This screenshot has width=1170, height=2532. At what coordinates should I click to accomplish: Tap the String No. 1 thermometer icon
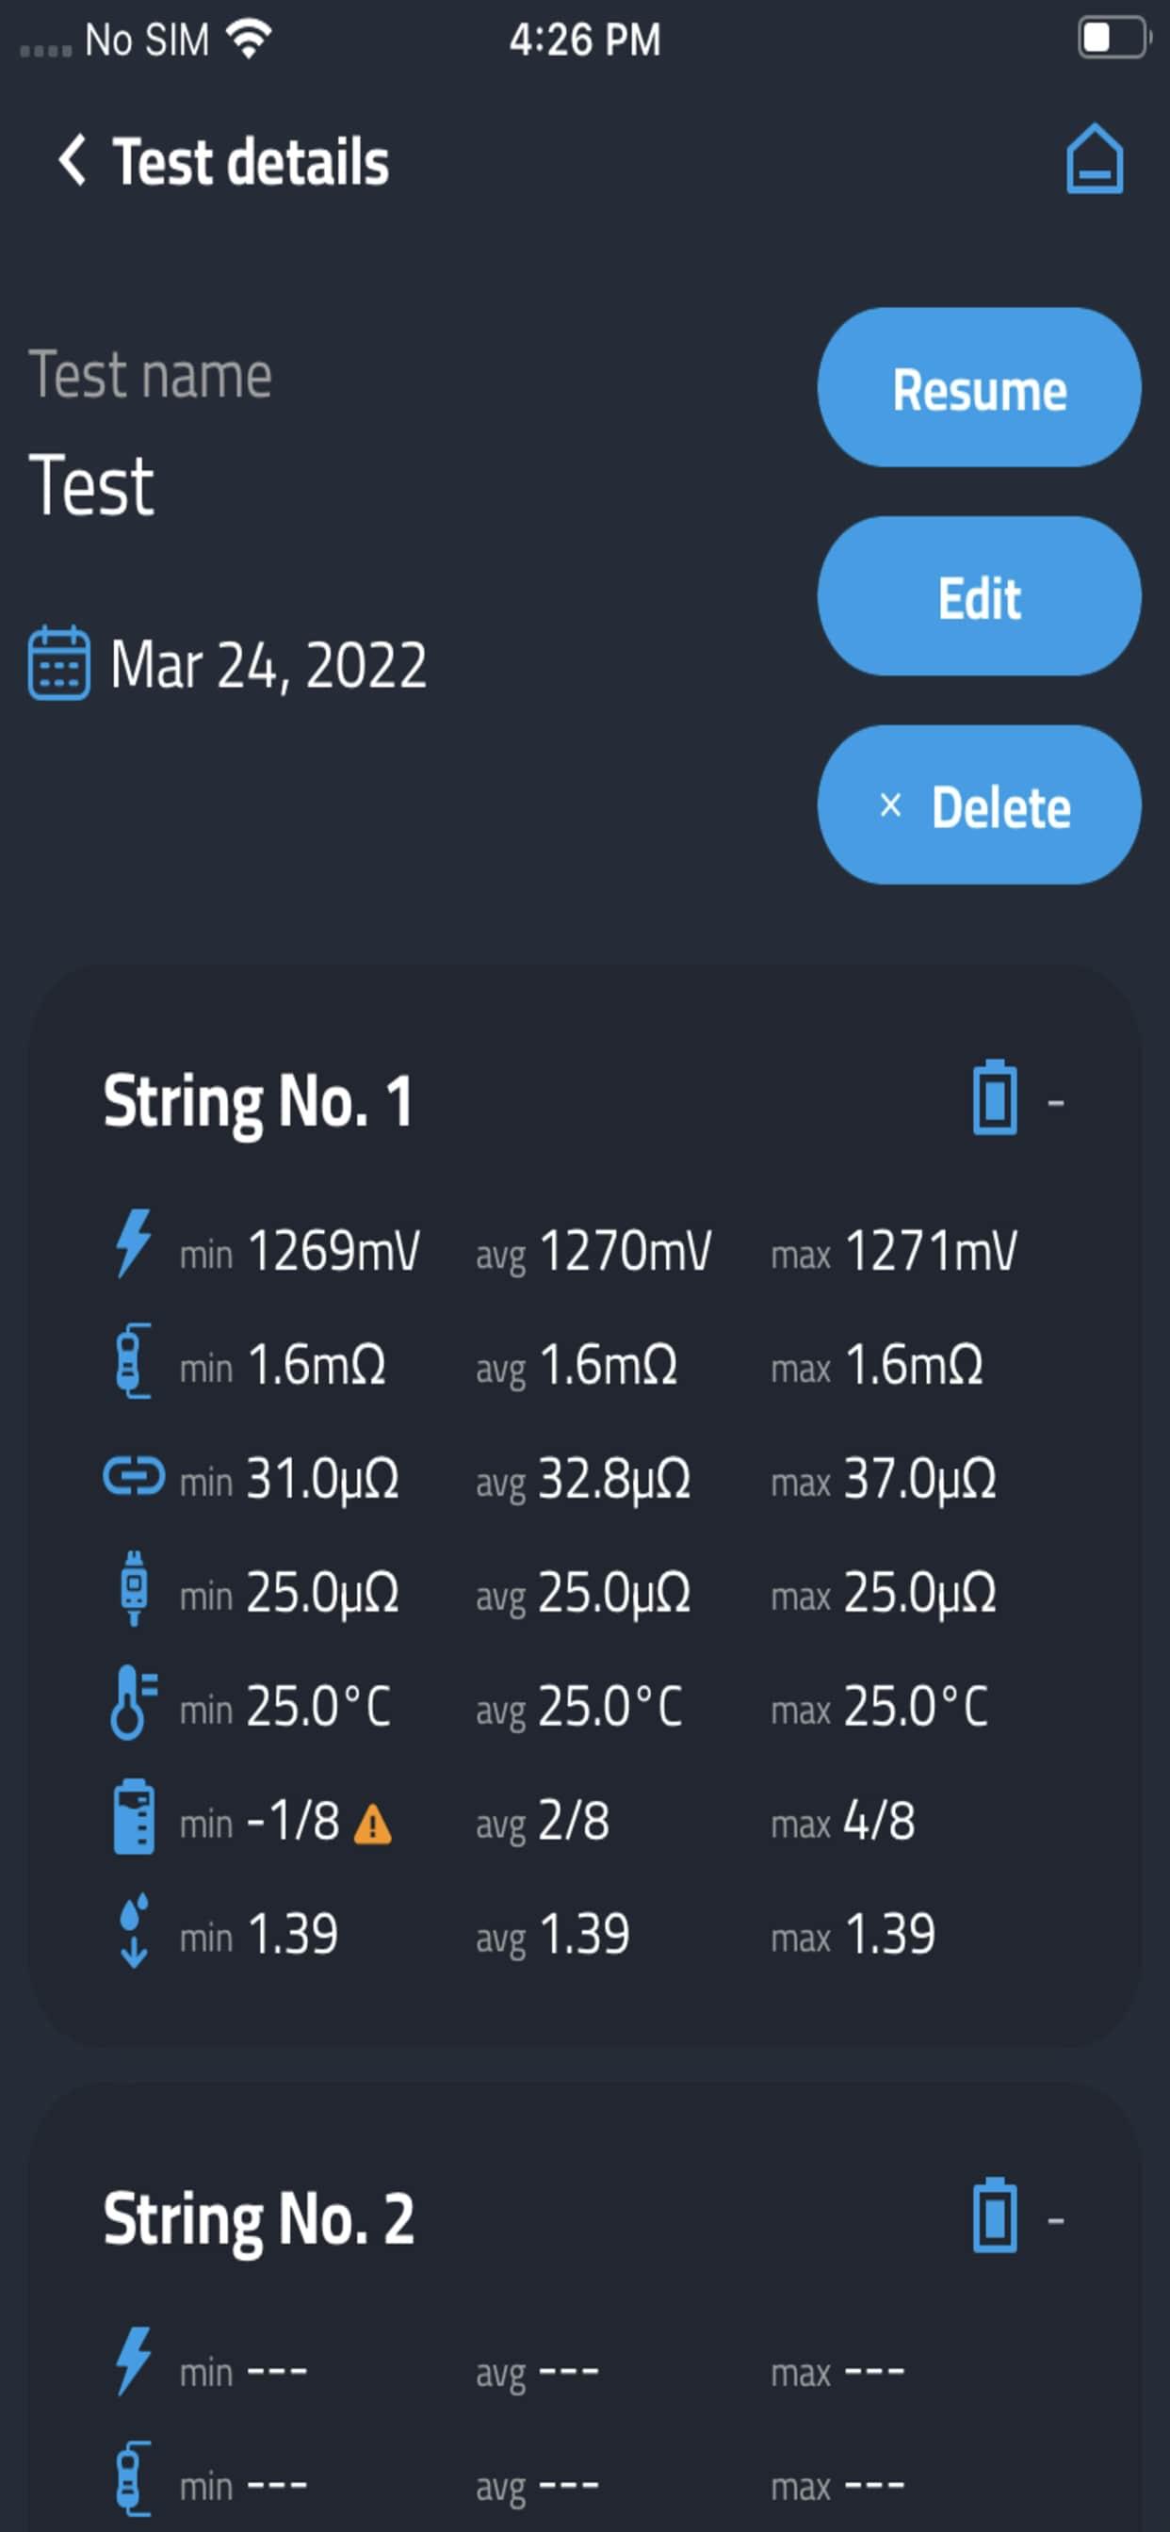click(x=133, y=1703)
